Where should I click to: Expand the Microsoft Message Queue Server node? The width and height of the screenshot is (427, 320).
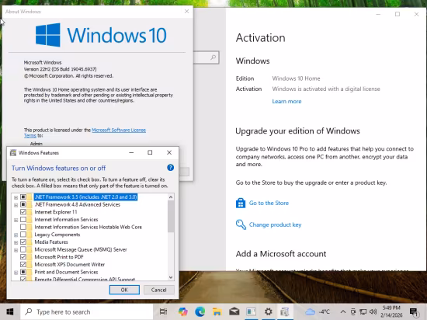click(16, 250)
